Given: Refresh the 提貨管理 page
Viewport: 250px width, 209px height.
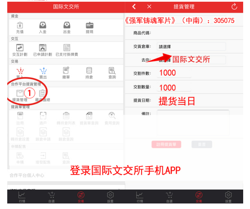Looking at the screenshot, I should 234,7.
